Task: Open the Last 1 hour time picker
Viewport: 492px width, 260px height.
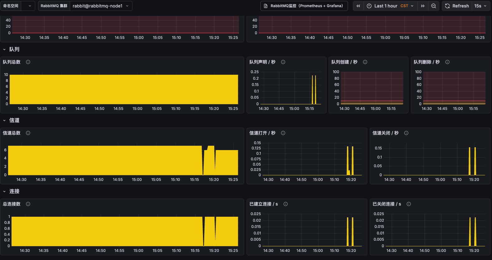Action: click(x=390, y=6)
